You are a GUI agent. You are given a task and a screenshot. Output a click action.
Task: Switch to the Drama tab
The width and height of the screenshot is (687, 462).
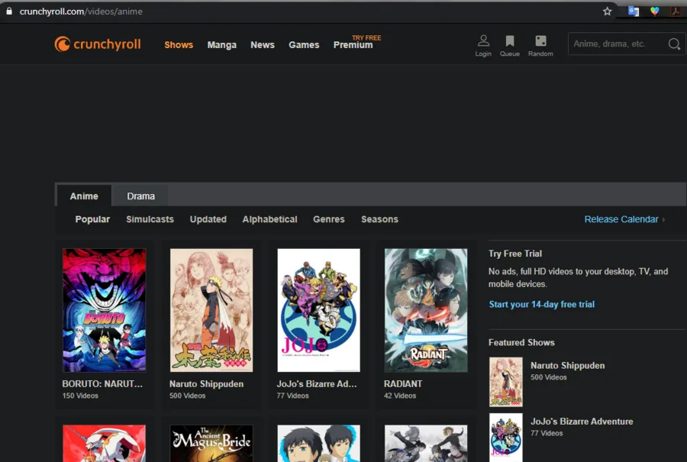(140, 196)
